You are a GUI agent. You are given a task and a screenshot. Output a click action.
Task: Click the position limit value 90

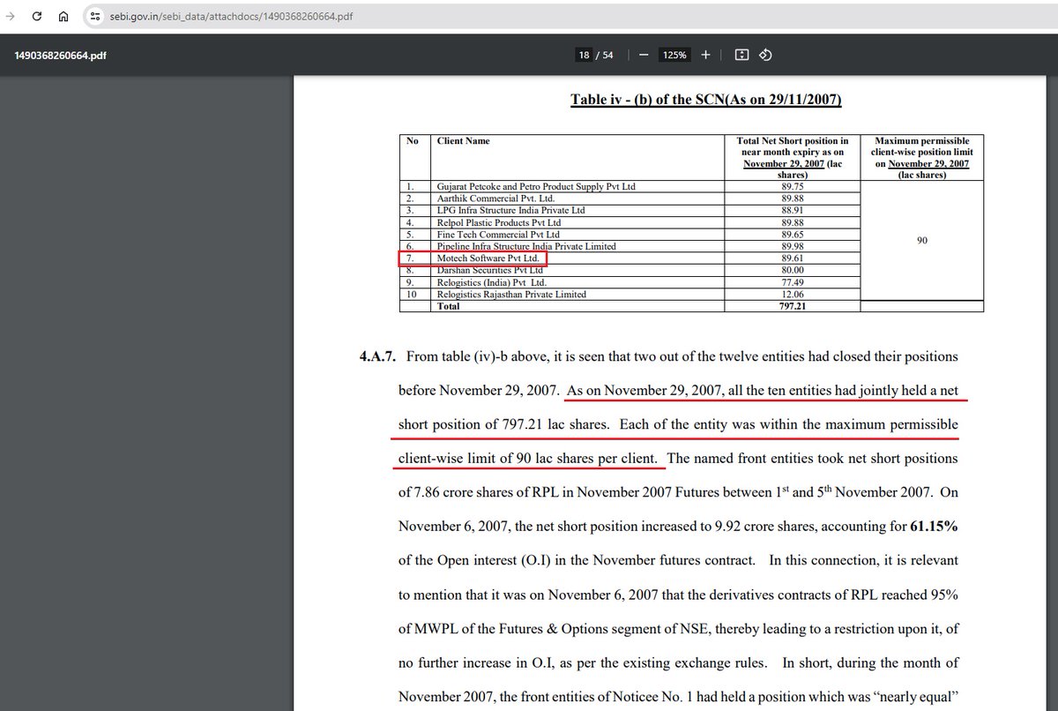point(922,240)
